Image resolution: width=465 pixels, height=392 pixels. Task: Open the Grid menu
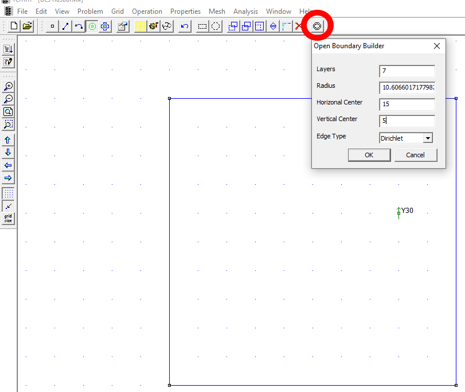118,11
